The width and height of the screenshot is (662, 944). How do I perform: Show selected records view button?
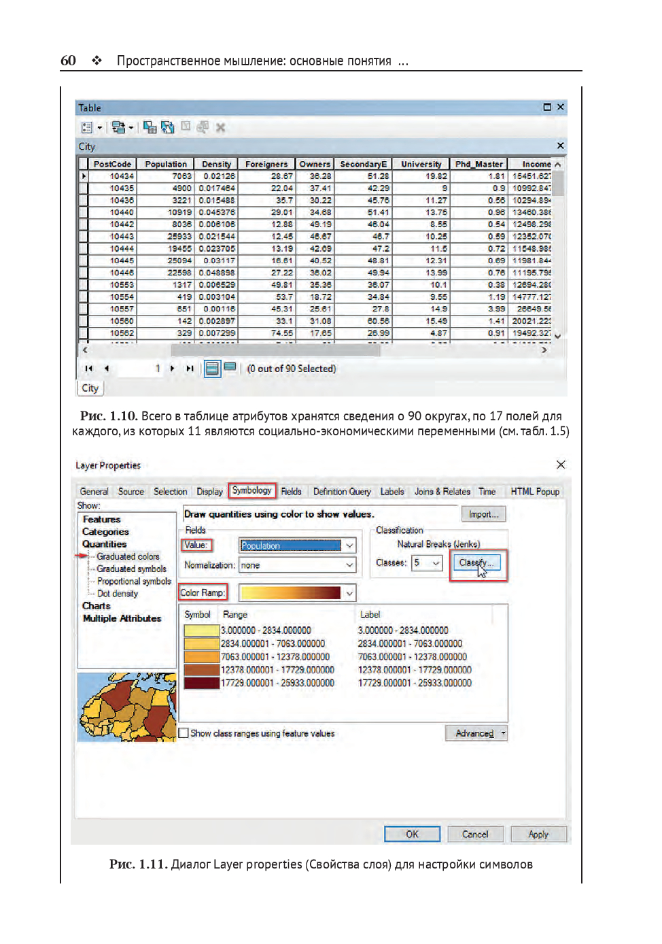pyautogui.click(x=230, y=367)
